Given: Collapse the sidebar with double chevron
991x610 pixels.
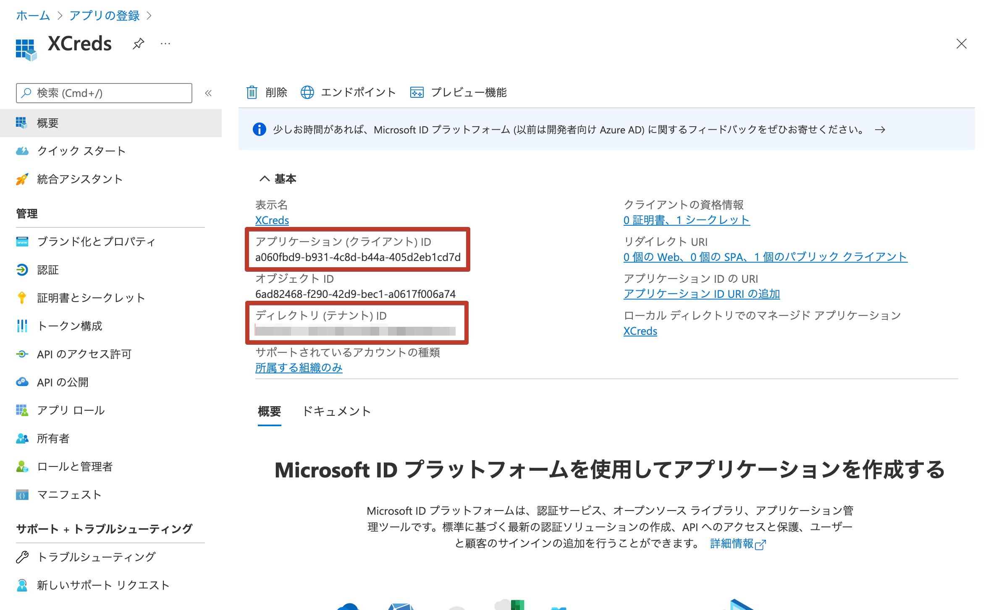Looking at the screenshot, I should (x=208, y=93).
